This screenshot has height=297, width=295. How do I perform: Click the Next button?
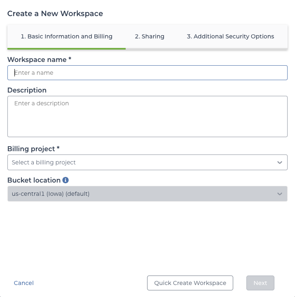[260, 283]
